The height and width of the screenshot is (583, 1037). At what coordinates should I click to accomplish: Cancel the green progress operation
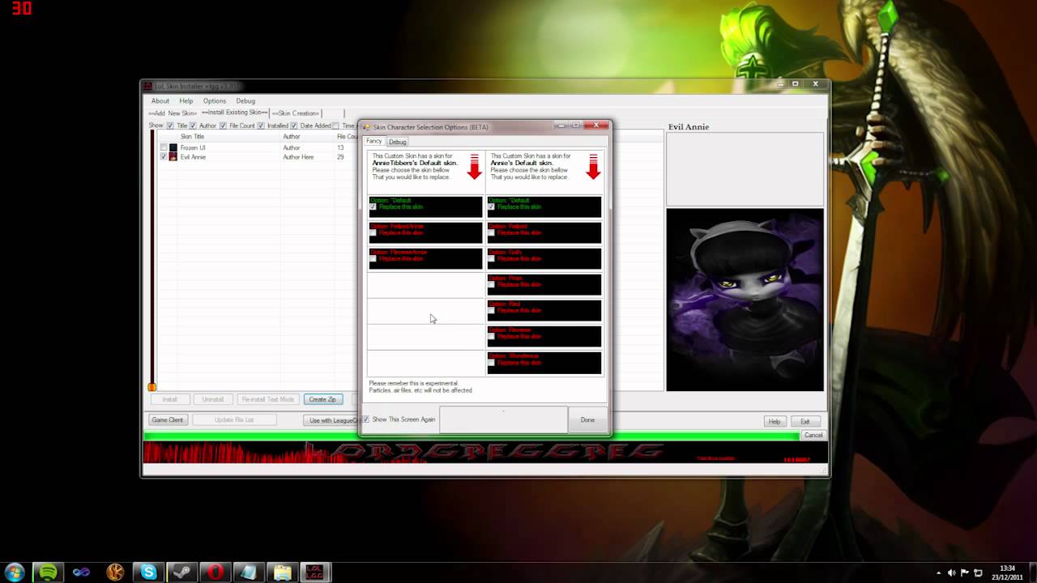(813, 436)
